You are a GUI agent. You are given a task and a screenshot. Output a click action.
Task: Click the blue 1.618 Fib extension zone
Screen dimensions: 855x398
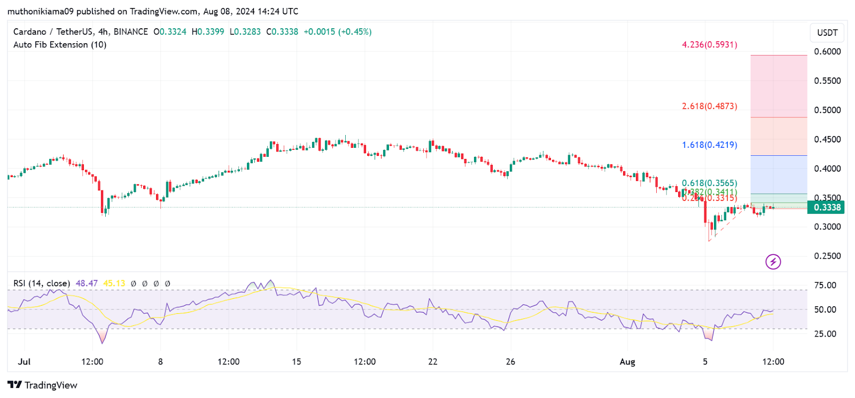coord(779,174)
